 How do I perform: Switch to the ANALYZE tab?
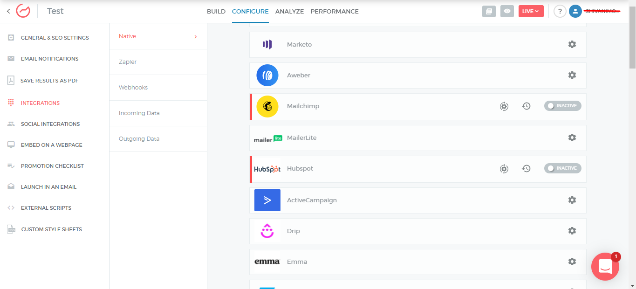[x=289, y=11]
